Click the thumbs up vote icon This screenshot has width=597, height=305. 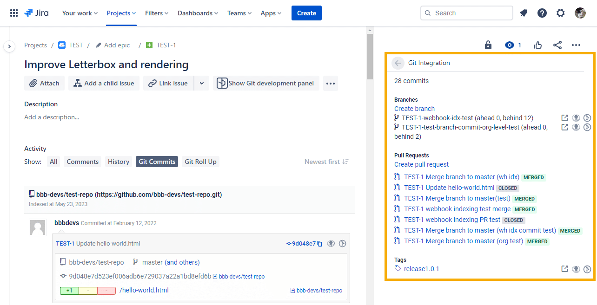click(x=538, y=45)
